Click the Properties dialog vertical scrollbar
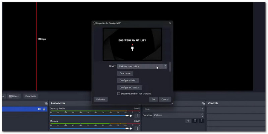This screenshot has width=268, height=134. [170, 67]
